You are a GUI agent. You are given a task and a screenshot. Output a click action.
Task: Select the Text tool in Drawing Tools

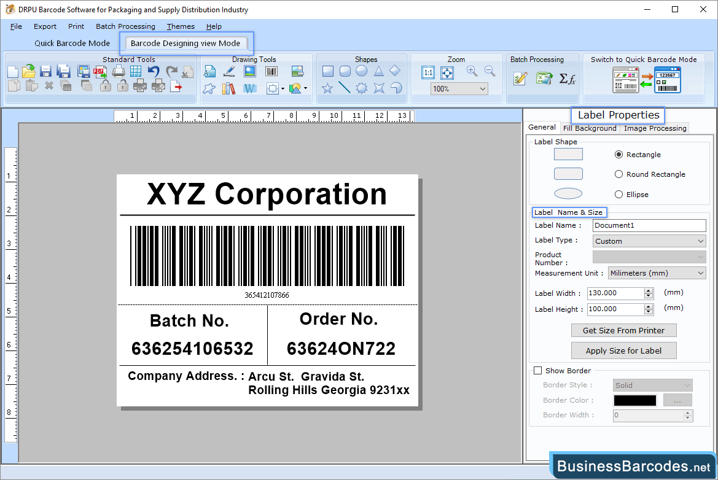(x=209, y=71)
